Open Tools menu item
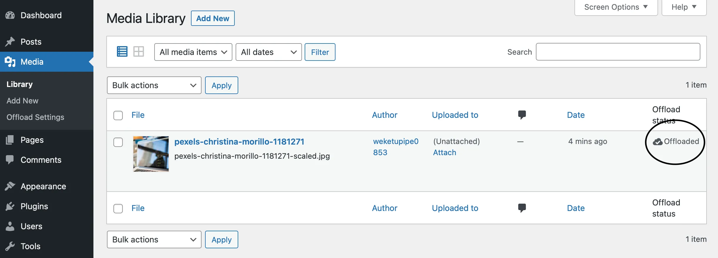This screenshot has height=258, width=718. pyautogui.click(x=47, y=246)
